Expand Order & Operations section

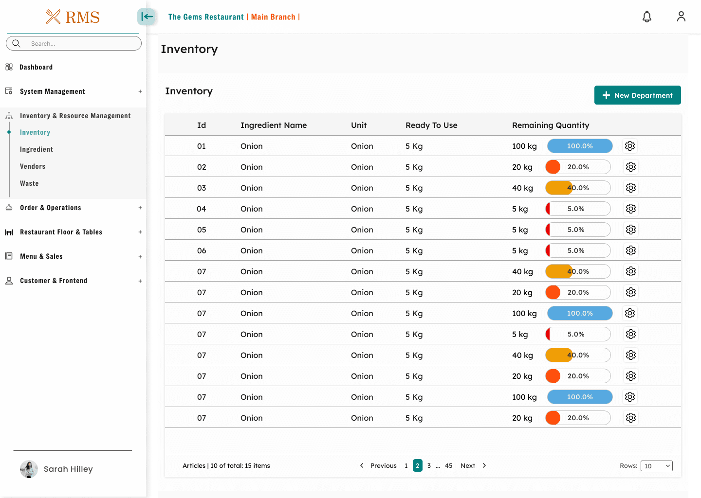(140, 208)
